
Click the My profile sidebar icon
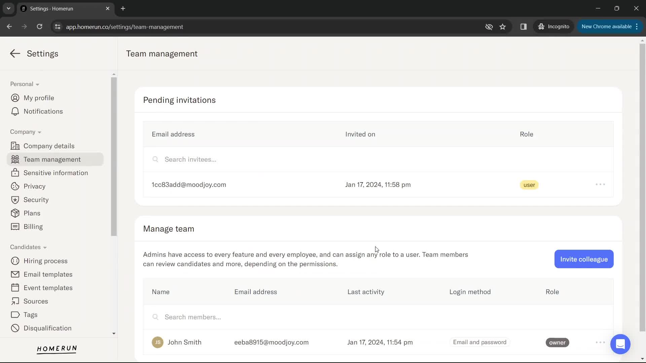coord(15,97)
